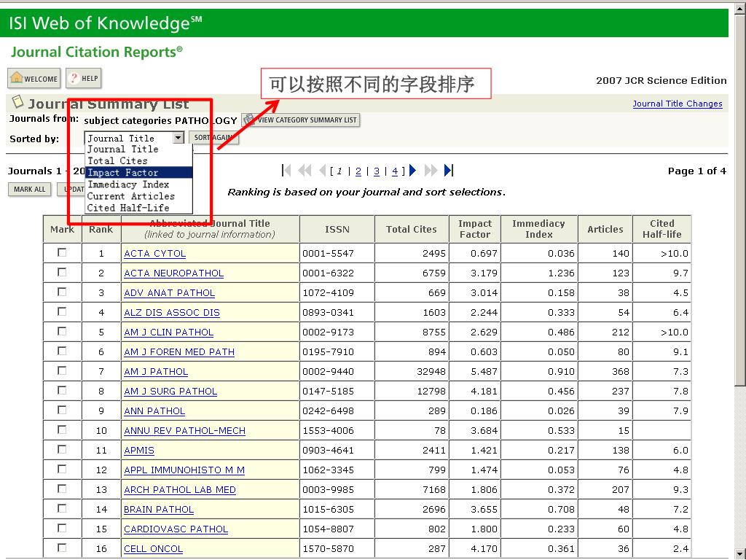Choose Cited Half-Life sort option
The width and height of the screenshot is (746, 560).
coord(138,208)
